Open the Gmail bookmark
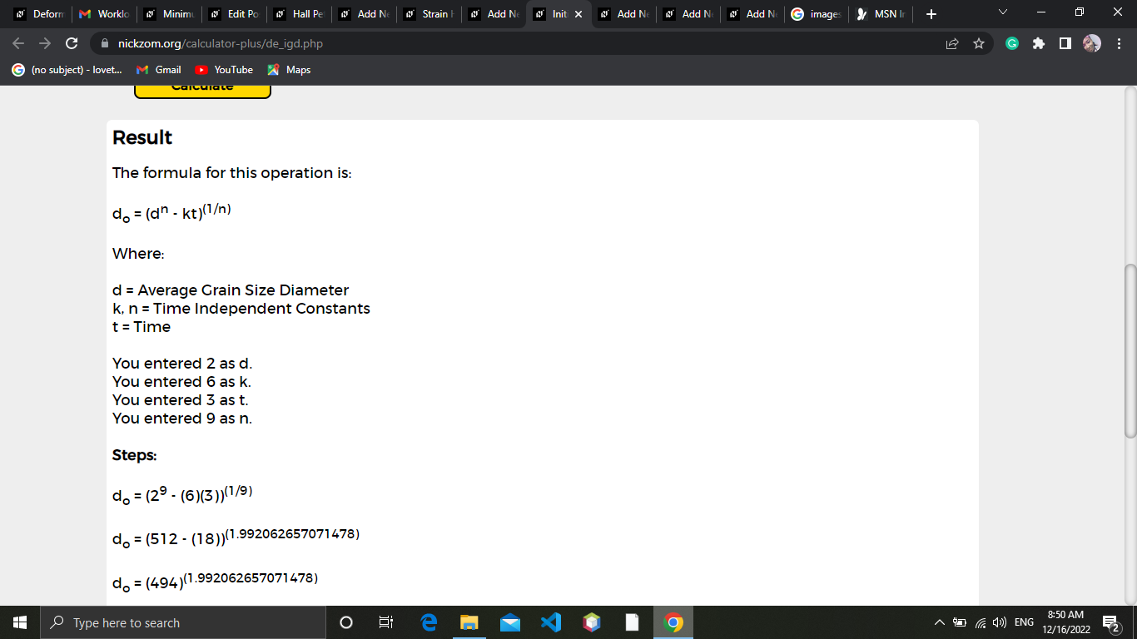The width and height of the screenshot is (1137, 639). coord(159,70)
